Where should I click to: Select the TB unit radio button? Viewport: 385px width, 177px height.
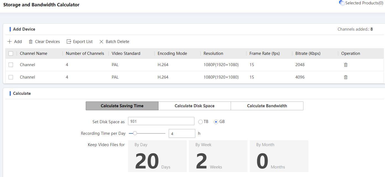pyautogui.click(x=201, y=122)
